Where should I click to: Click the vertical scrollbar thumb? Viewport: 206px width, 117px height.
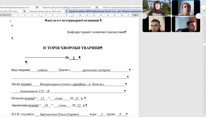click(x=204, y=44)
